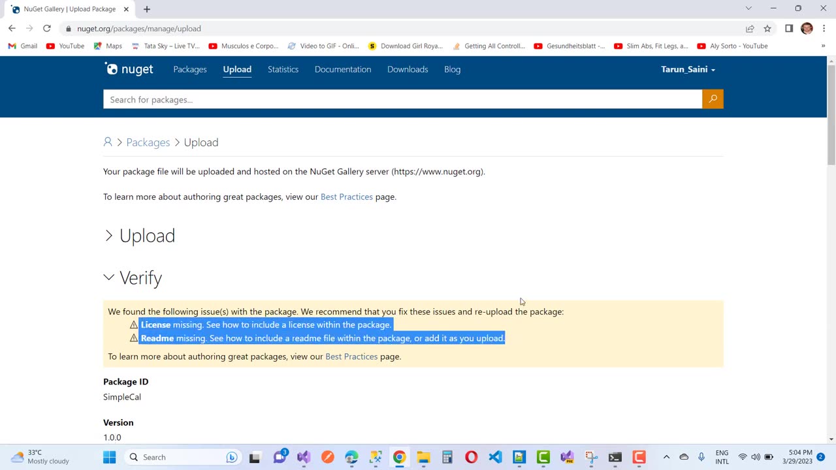Open Task View on taskbar
Image resolution: width=836 pixels, height=470 pixels.
tap(255, 457)
